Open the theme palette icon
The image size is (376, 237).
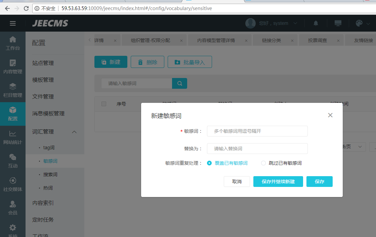(359, 23)
